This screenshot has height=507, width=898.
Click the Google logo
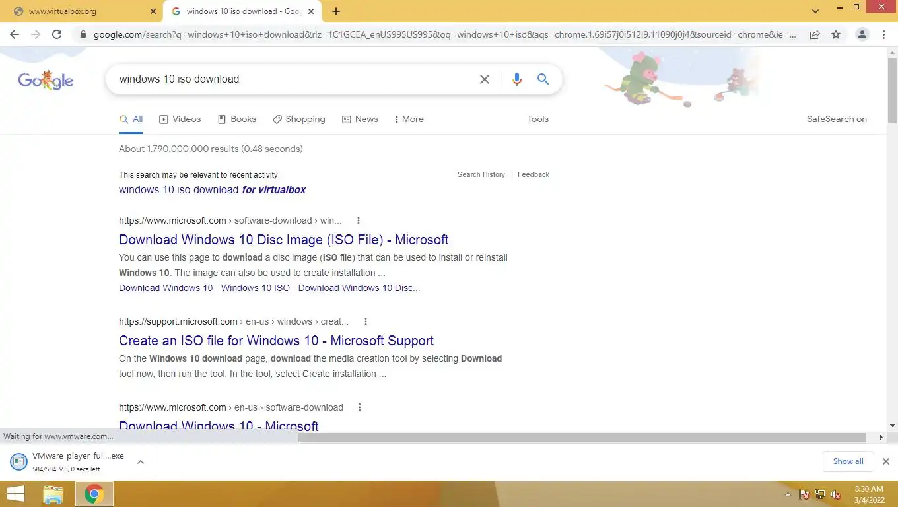click(46, 80)
